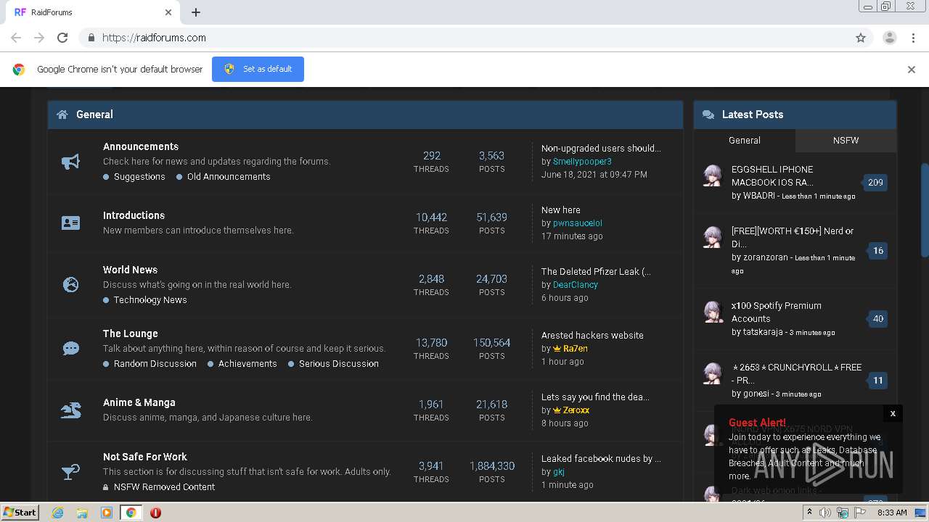Dismiss the default browser notification bar
The image size is (929, 522).
pos(912,70)
